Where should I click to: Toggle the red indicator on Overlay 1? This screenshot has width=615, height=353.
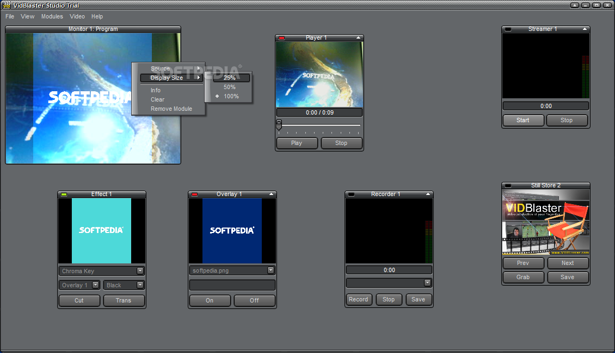click(x=194, y=194)
